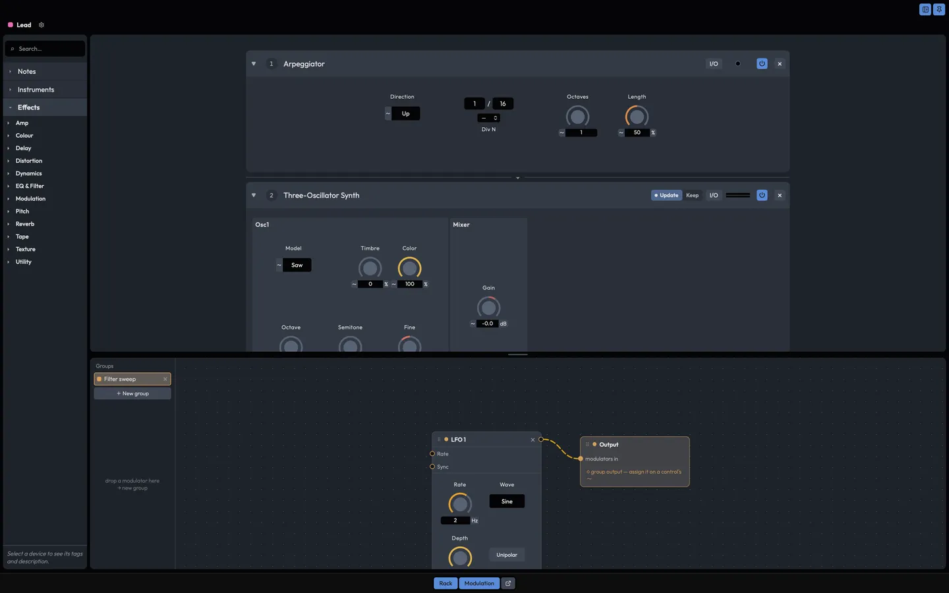
Task: Click the Arpeggiator Length knob
Action: click(637, 117)
